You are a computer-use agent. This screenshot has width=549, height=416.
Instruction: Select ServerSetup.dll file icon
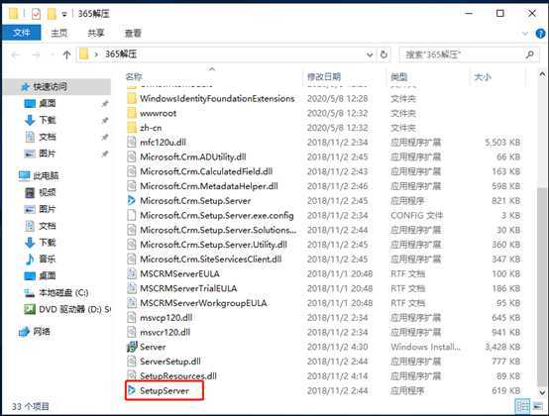132,362
